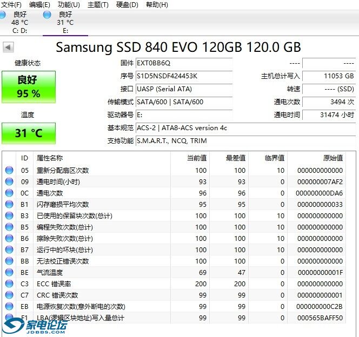Click the serial number field S1D5NSDF424453K
Screen dimensions: 359x337
(184, 76)
